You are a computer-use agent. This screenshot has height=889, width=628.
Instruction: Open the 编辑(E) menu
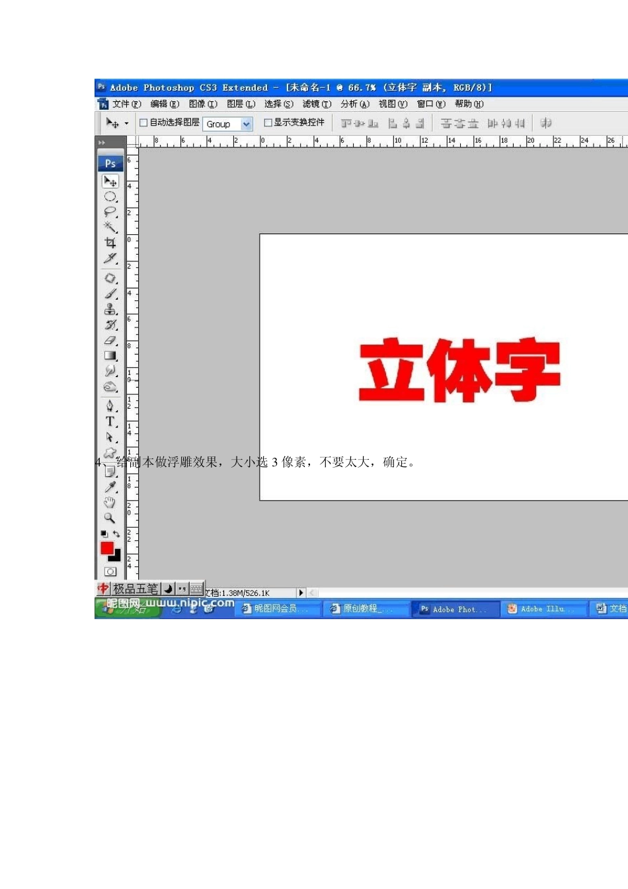165,104
